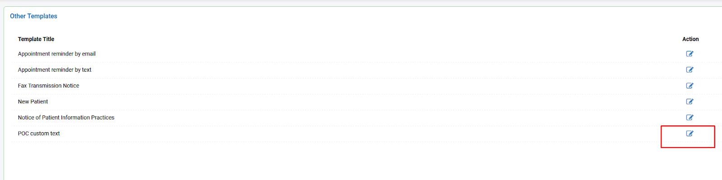Click the Template Title column header

click(x=36, y=39)
